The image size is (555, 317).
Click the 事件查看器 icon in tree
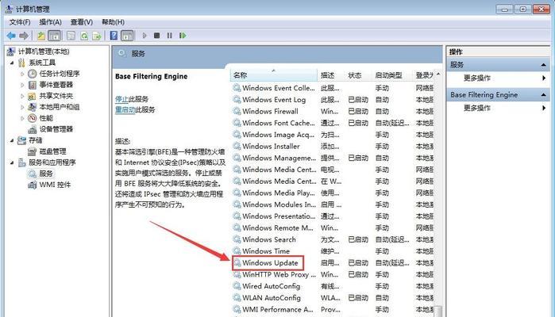[33, 85]
